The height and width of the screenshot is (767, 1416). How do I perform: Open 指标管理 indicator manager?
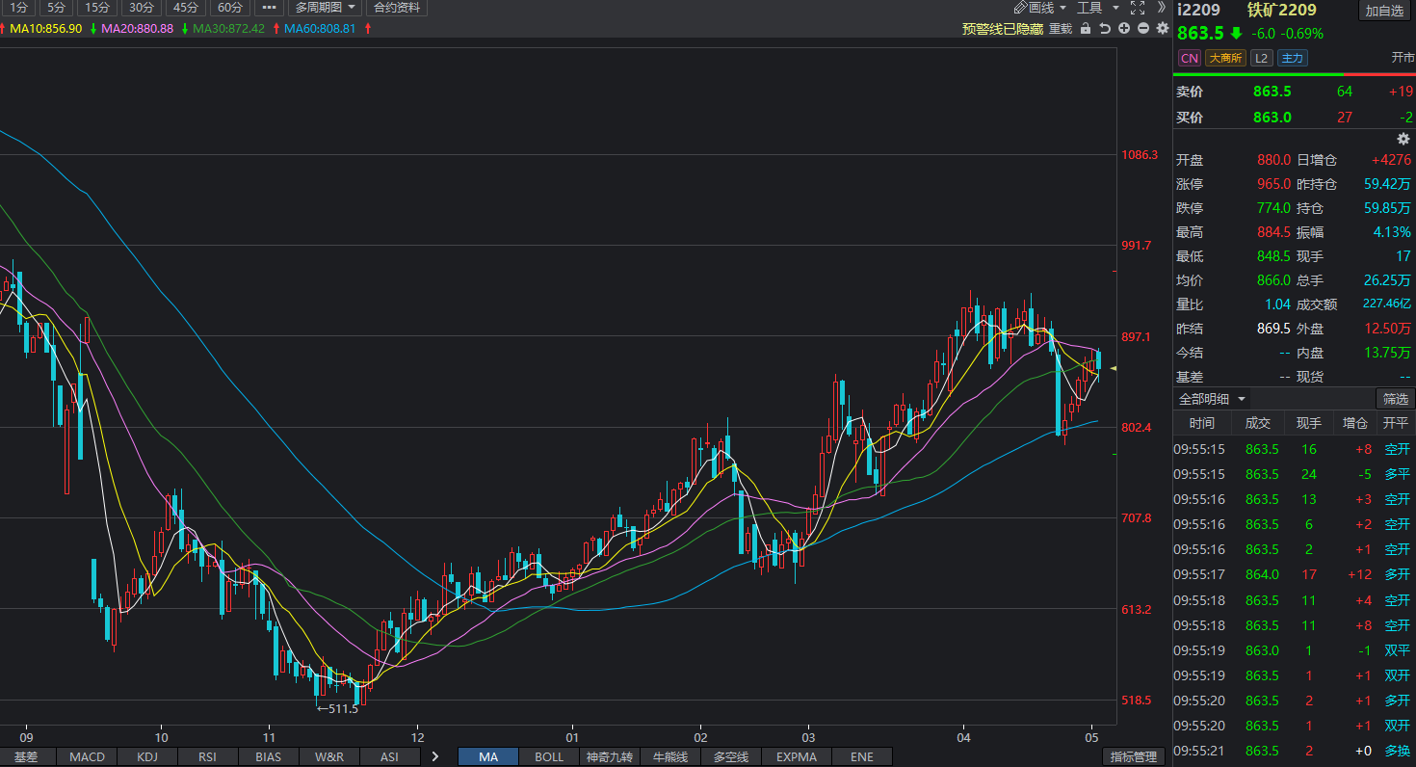[1133, 756]
